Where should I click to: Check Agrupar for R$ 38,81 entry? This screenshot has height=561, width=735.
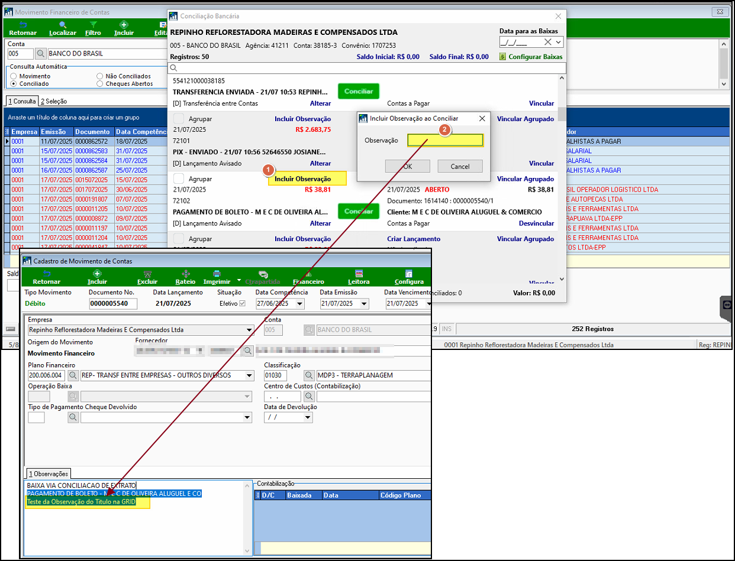coord(178,179)
